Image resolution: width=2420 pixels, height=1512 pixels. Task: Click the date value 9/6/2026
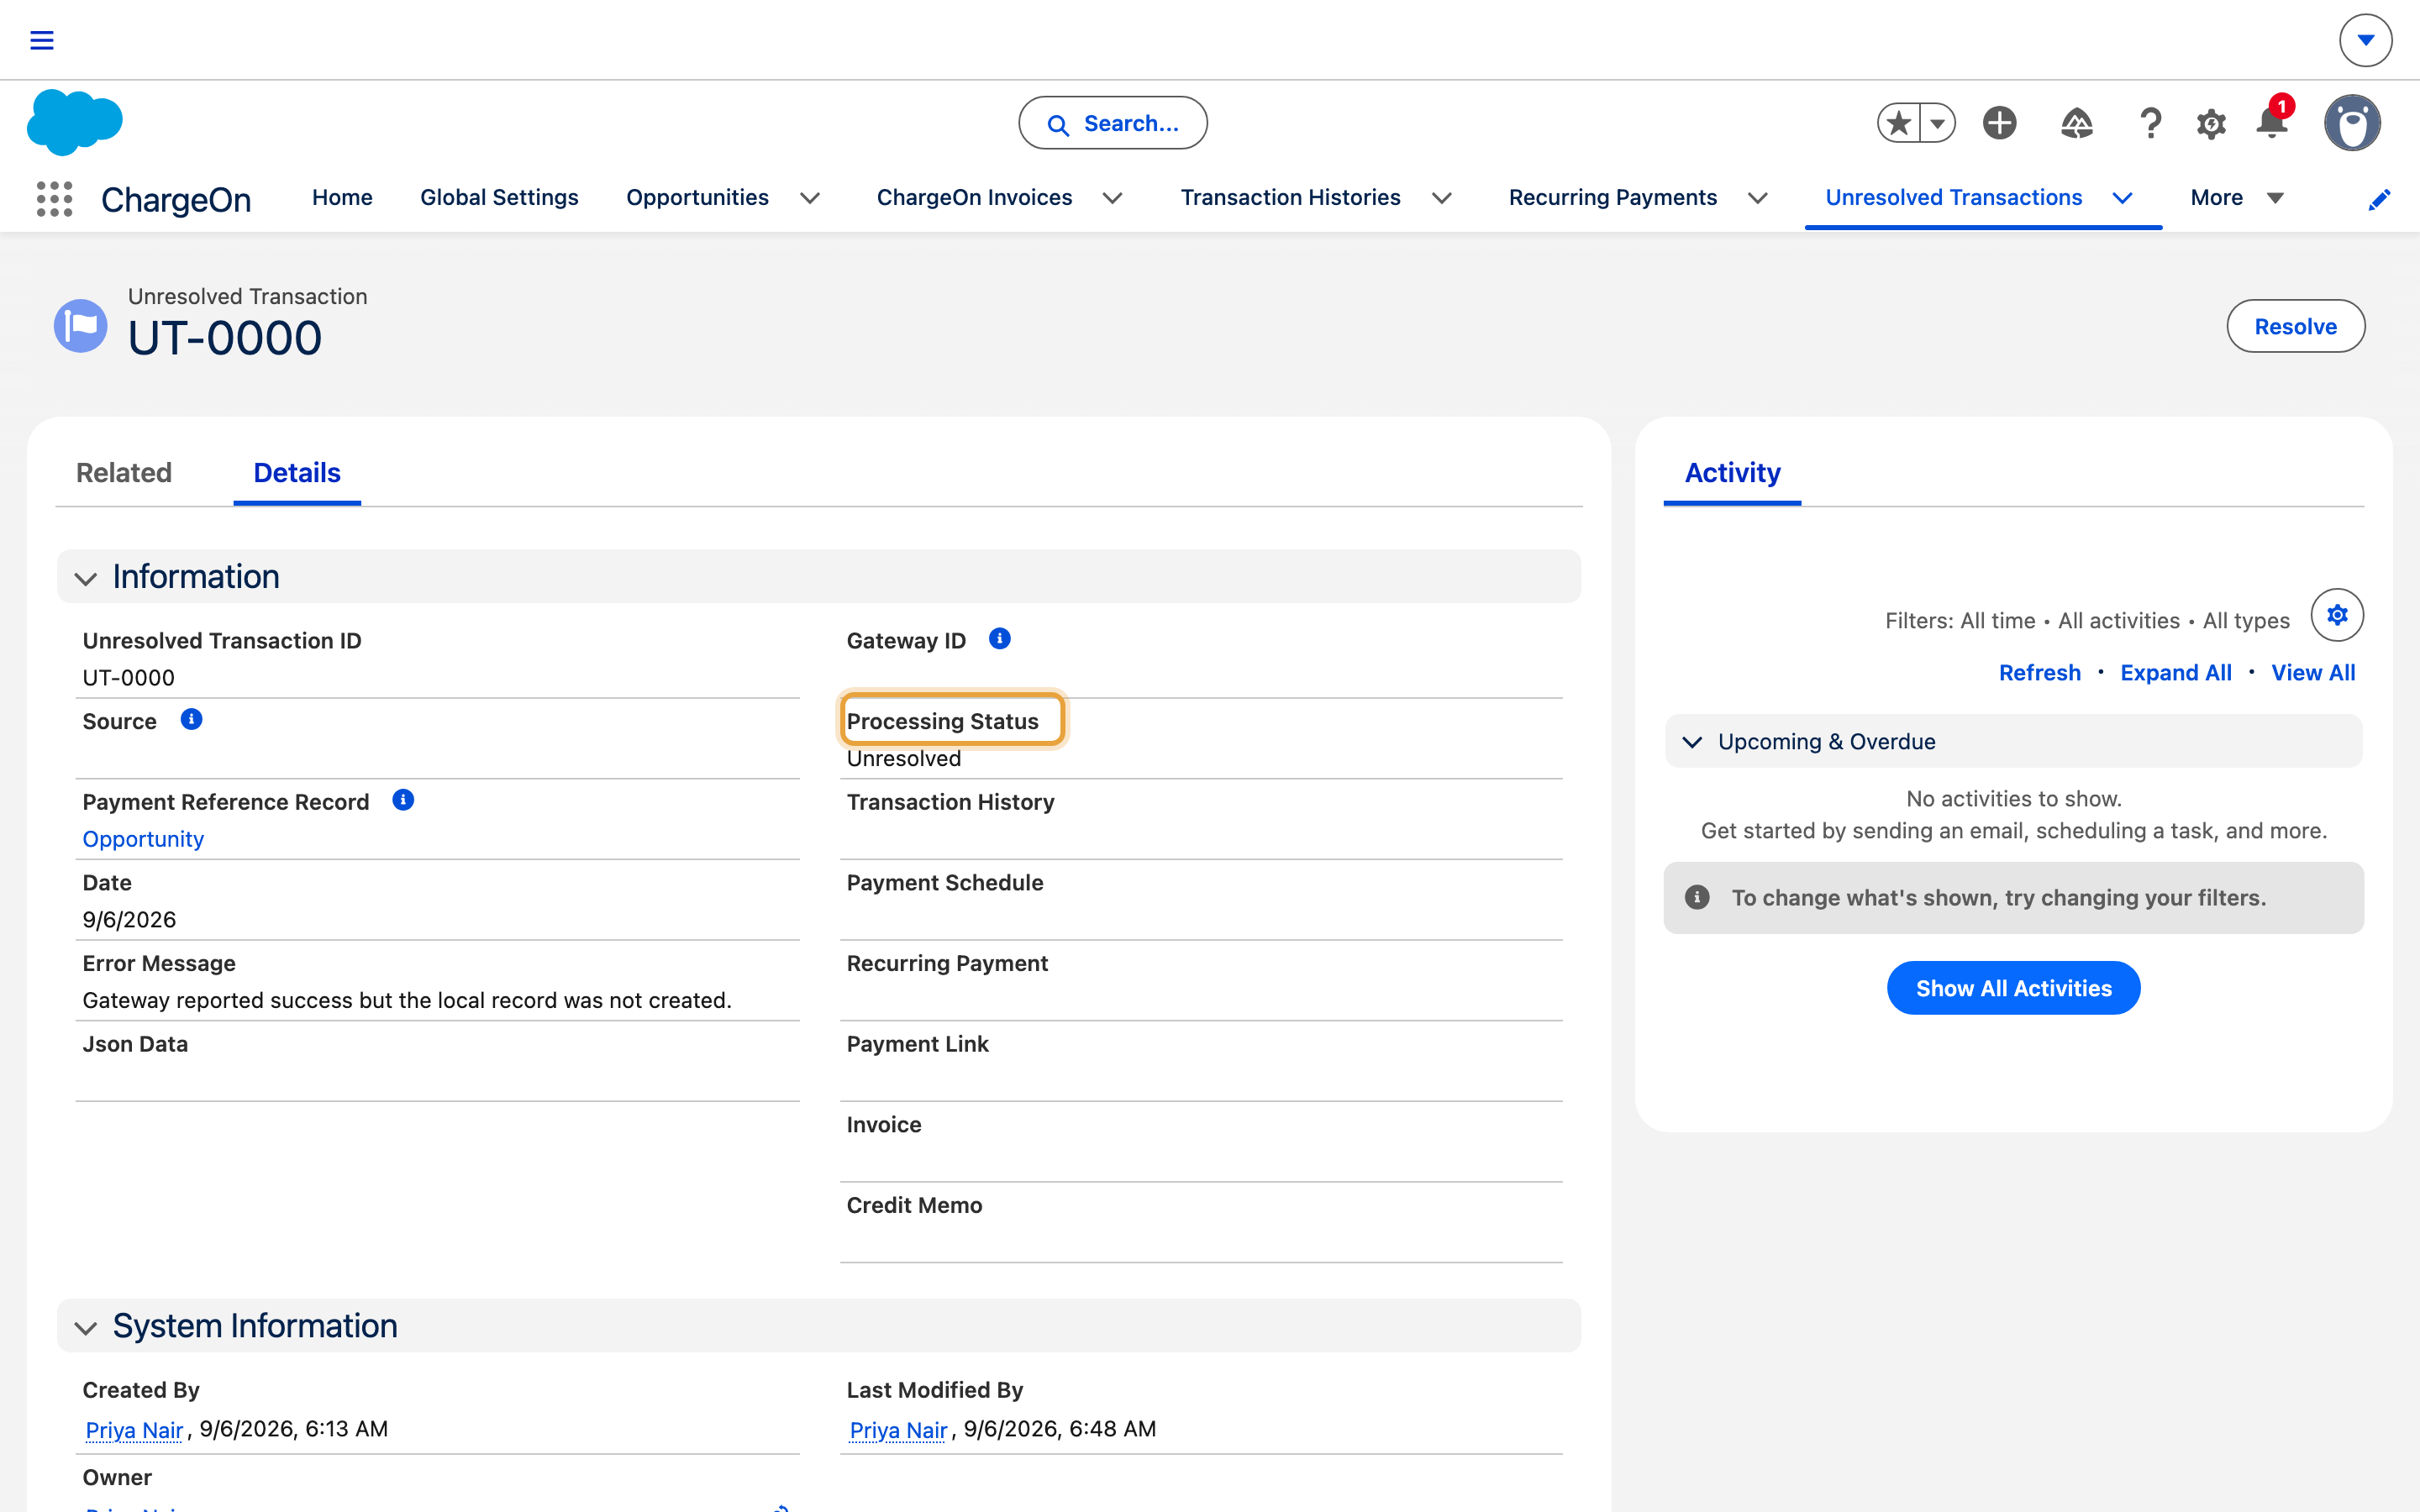(x=129, y=920)
